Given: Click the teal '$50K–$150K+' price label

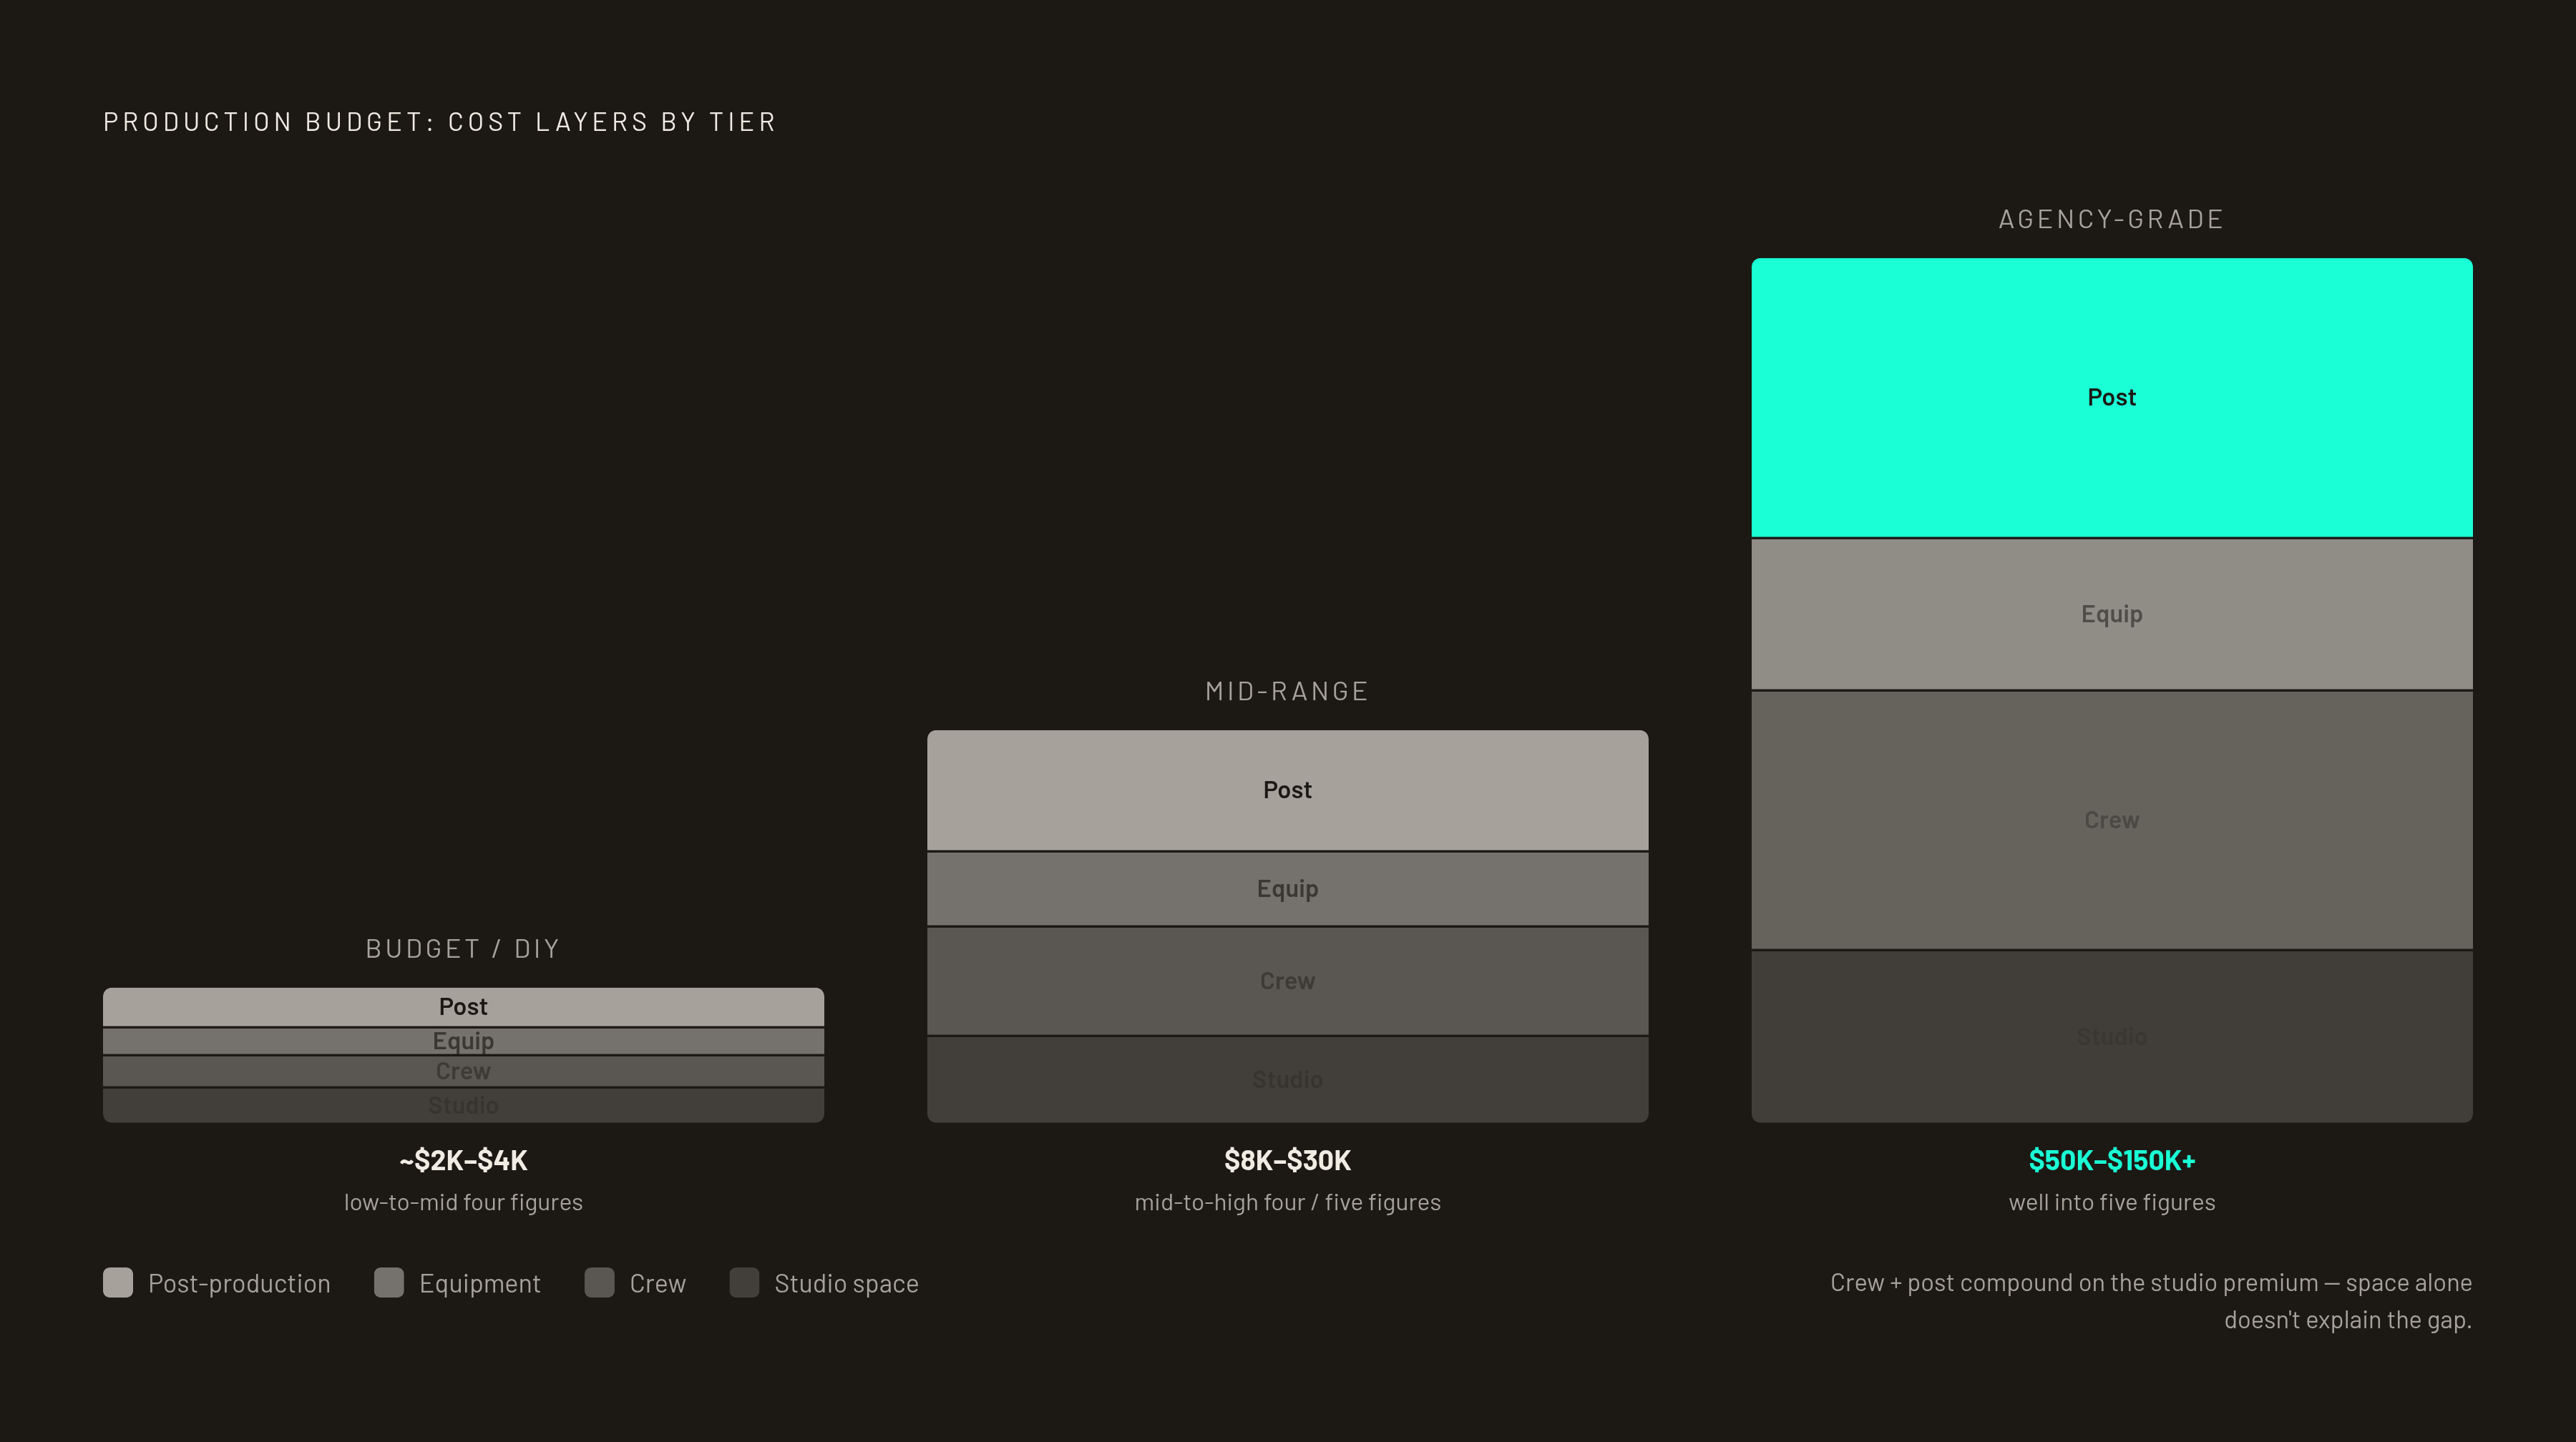Looking at the screenshot, I should tap(2112, 1160).
